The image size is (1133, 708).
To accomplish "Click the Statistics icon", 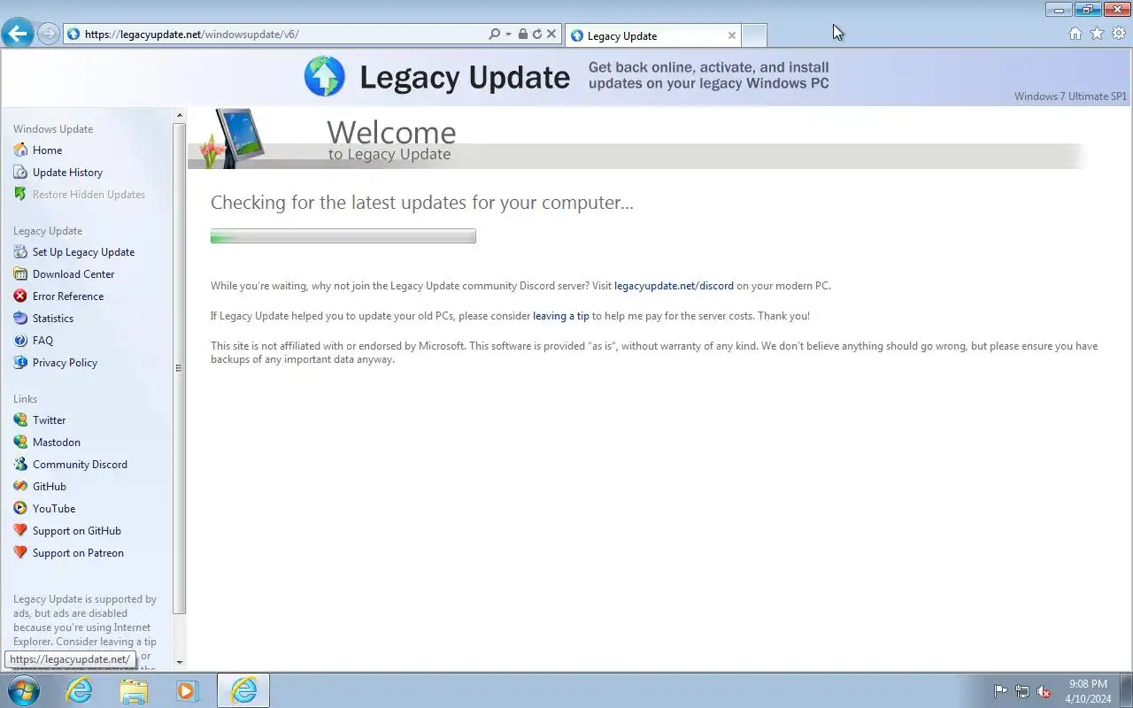I will pos(20,319).
